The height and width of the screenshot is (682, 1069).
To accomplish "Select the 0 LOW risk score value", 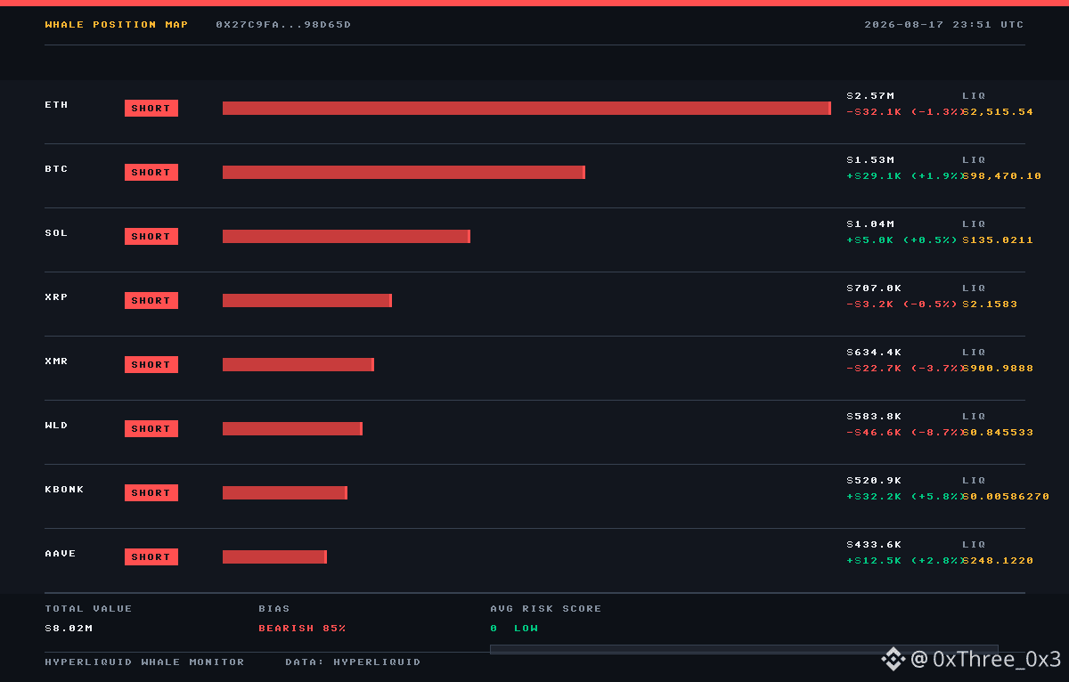I will click(x=514, y=629).
